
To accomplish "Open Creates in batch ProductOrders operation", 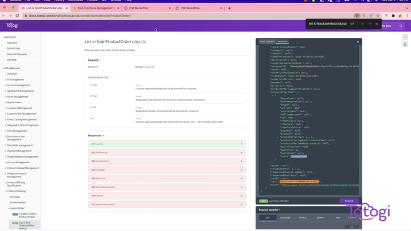I will (x=26, y=215).
